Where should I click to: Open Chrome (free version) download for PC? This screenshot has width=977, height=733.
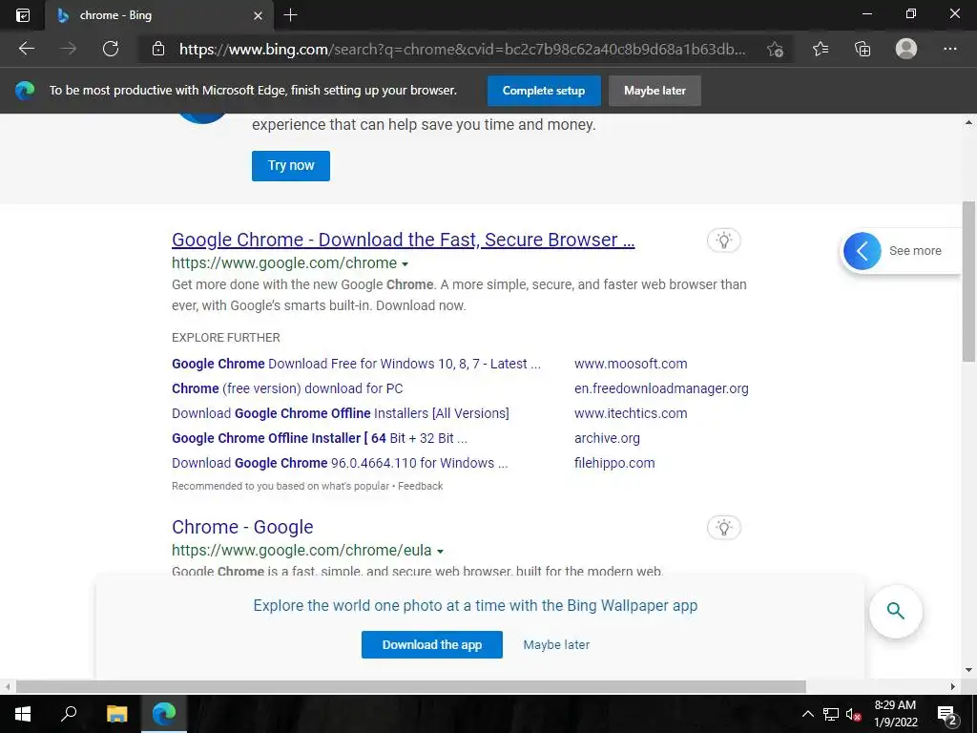[287, 388]
